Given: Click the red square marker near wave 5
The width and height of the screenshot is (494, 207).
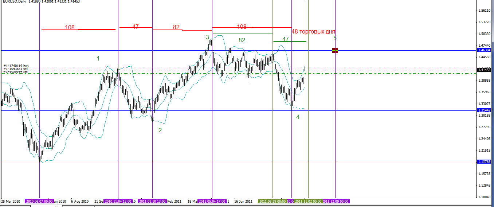Looking at the screenshot, I should [x=335, y=50].
